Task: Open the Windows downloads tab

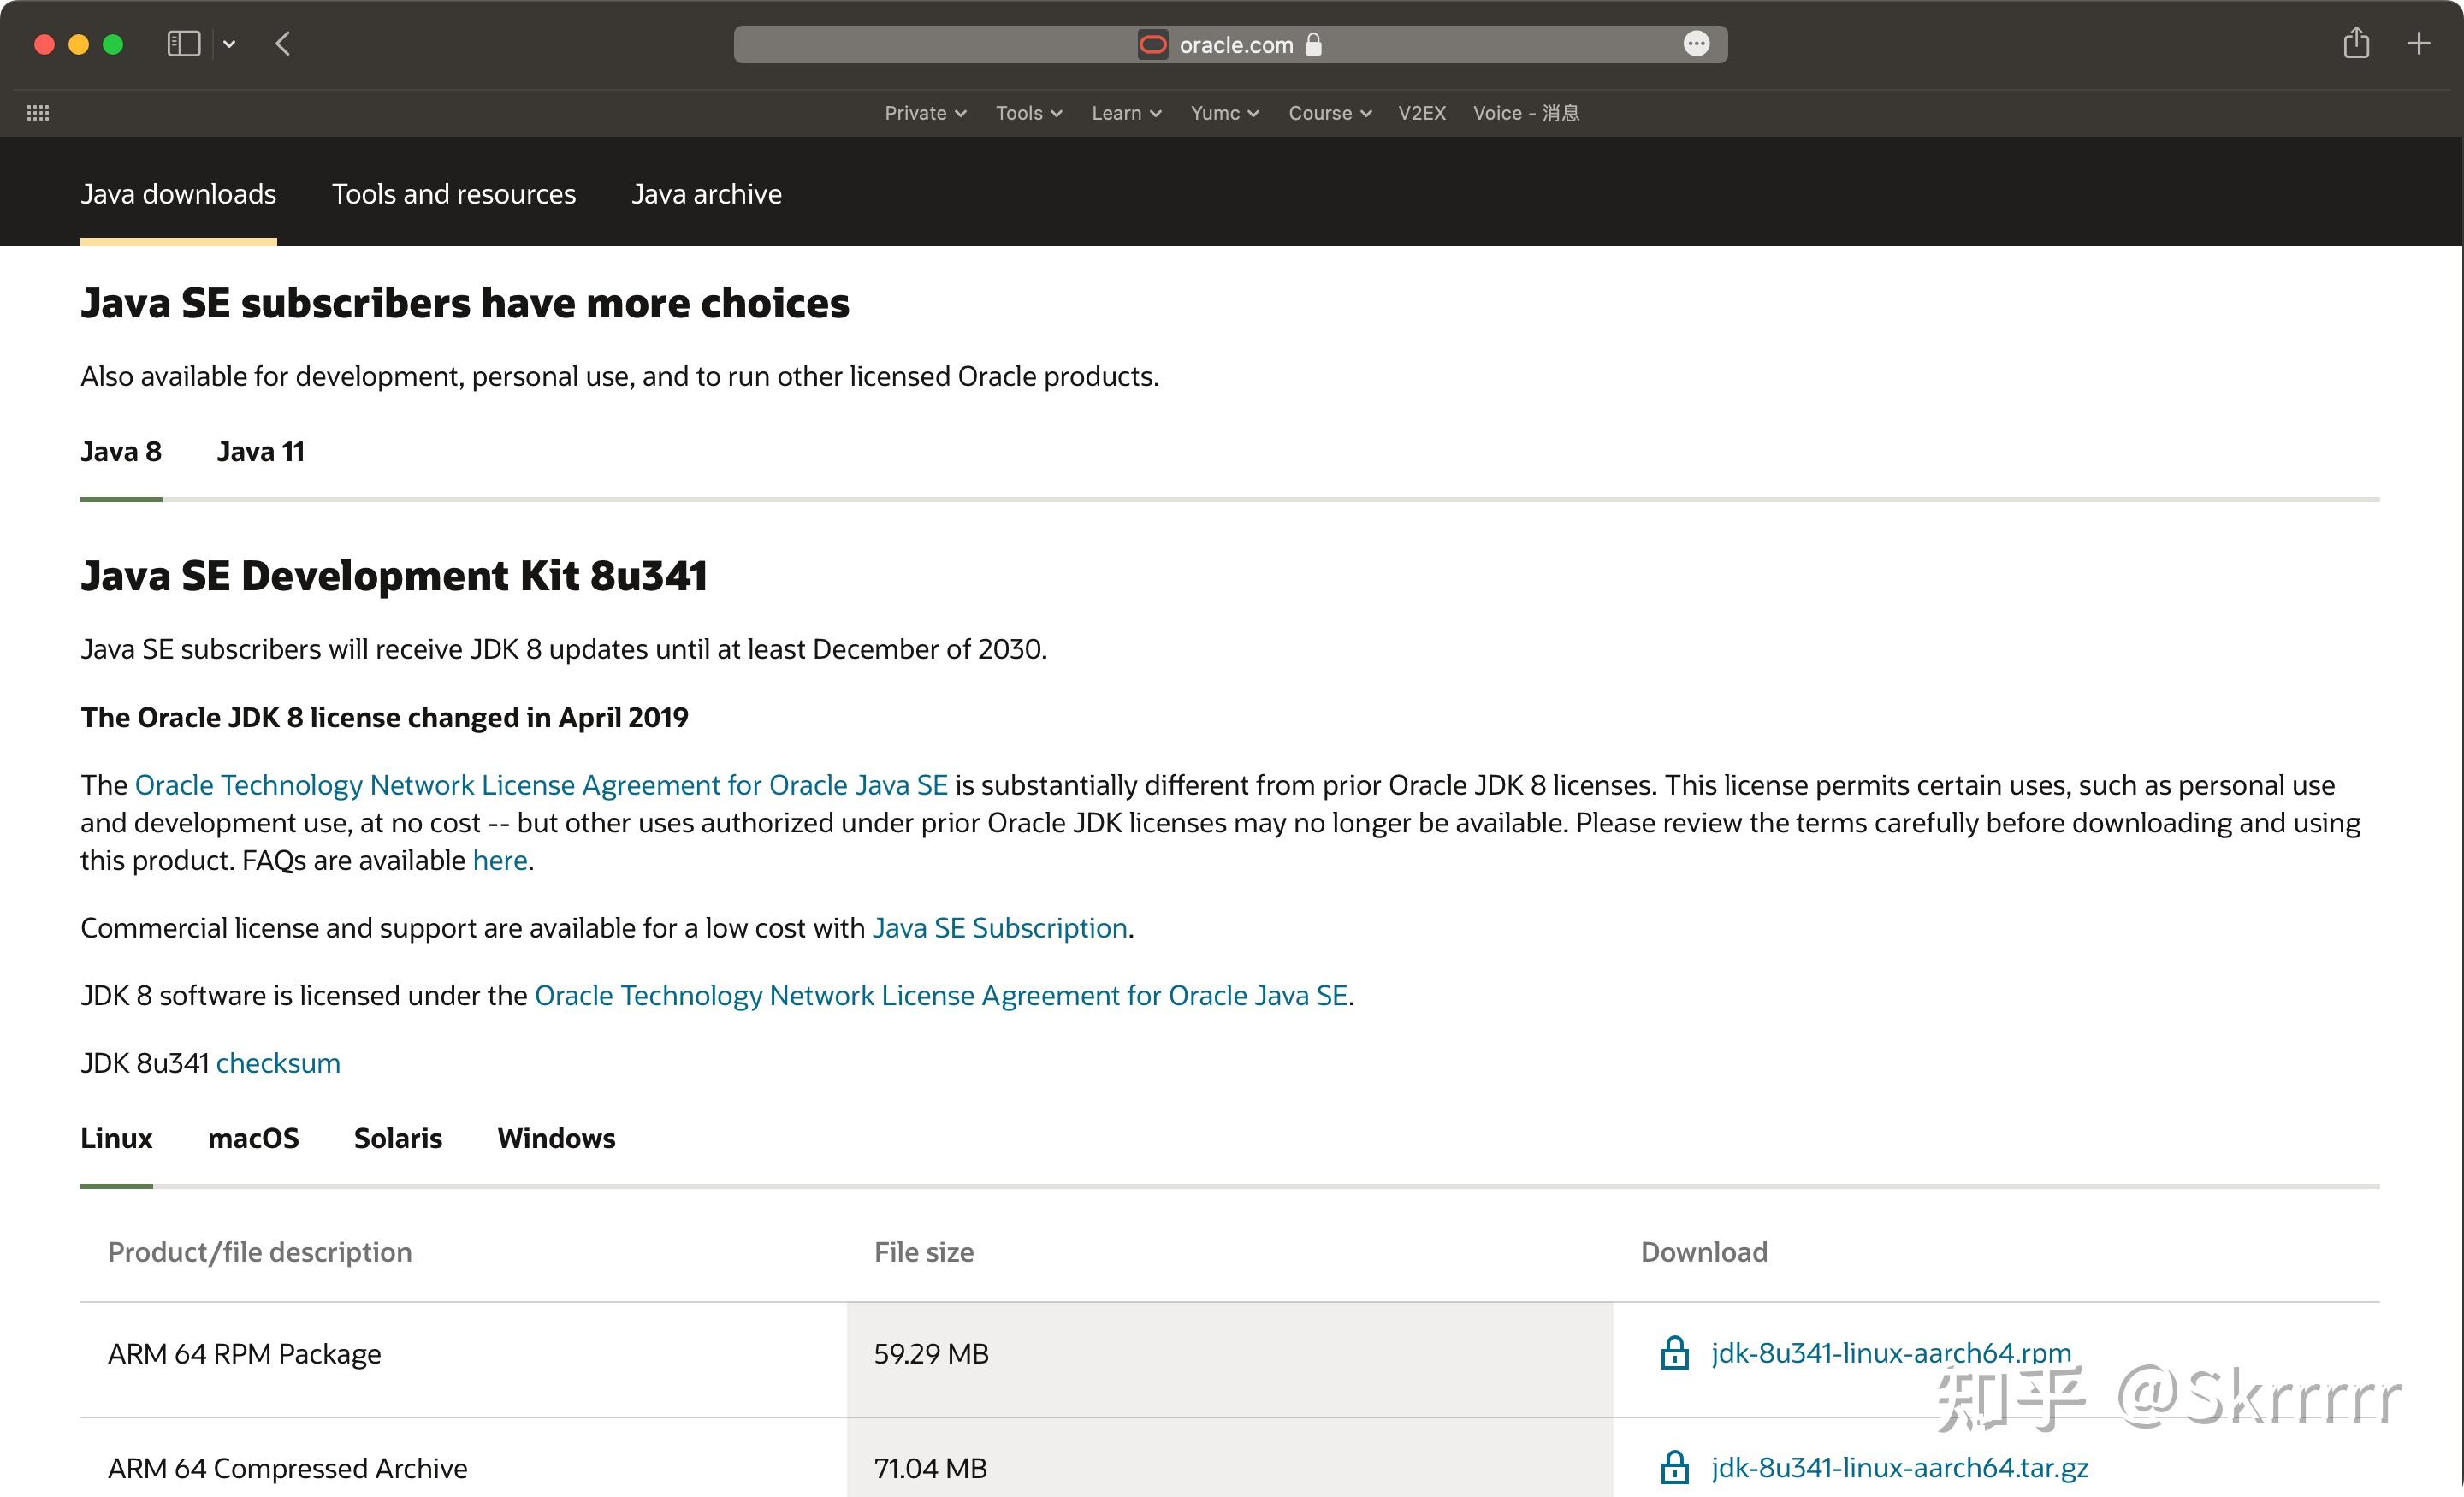Action: tap(555, 1138)
